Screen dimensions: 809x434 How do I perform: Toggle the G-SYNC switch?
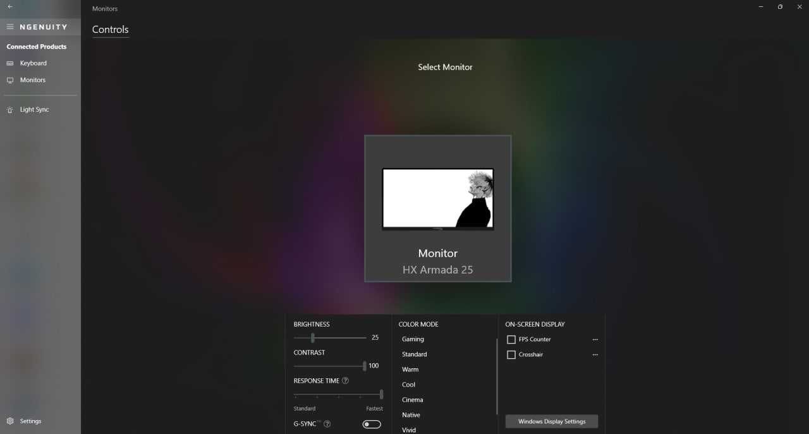[x=372, y=424]
